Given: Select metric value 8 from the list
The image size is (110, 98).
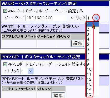Looking at the screenshot, I should (x=93, y=59).
